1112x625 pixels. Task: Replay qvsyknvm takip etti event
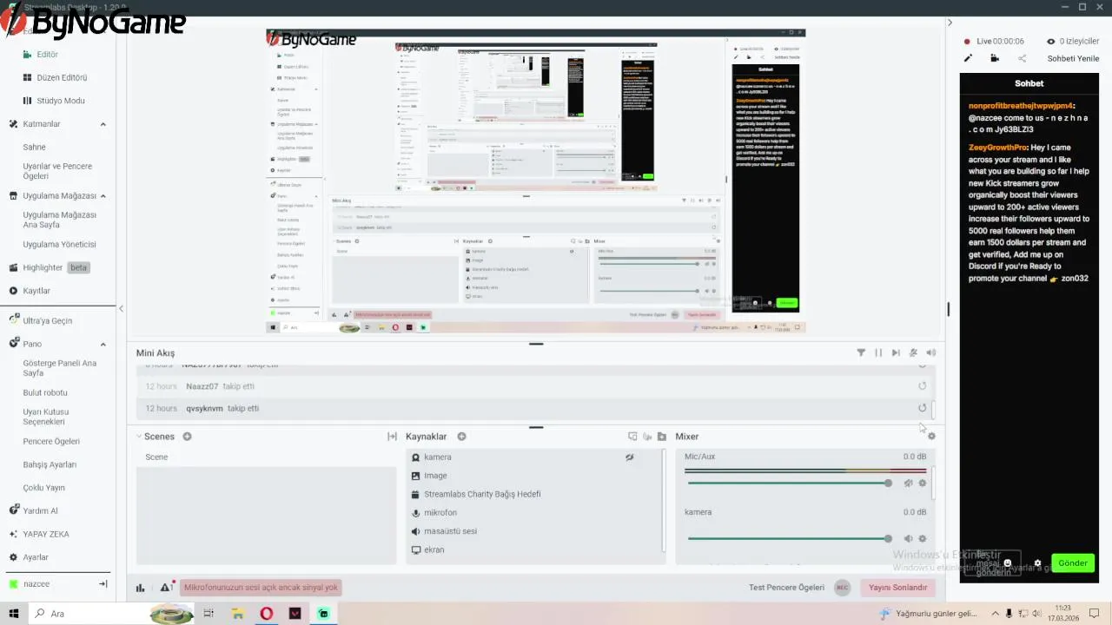click(923, 408)
